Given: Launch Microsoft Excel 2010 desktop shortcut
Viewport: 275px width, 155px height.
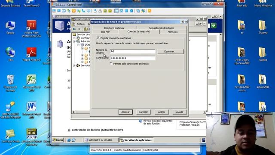Looking at the screenshot, I should pyautogui.click(x=31, y=83).
